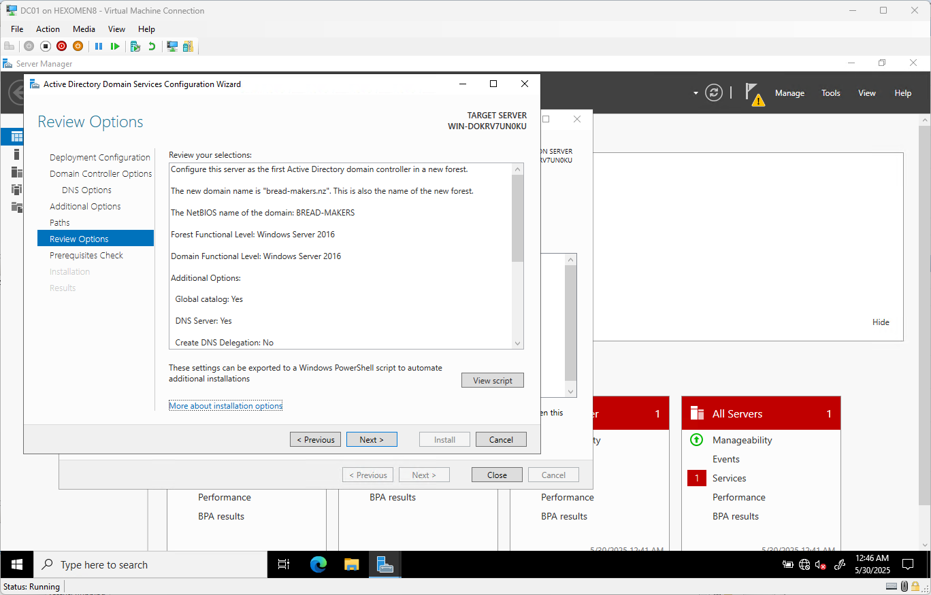
Task: Open the notifications flag with warning
Action: tap(754, 95)
